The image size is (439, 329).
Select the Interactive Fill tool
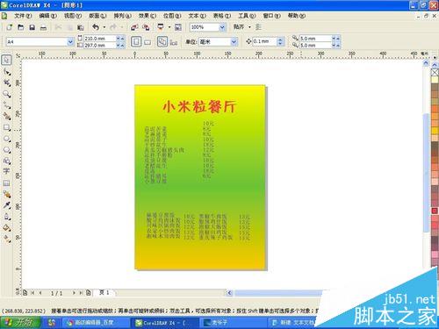6,239
